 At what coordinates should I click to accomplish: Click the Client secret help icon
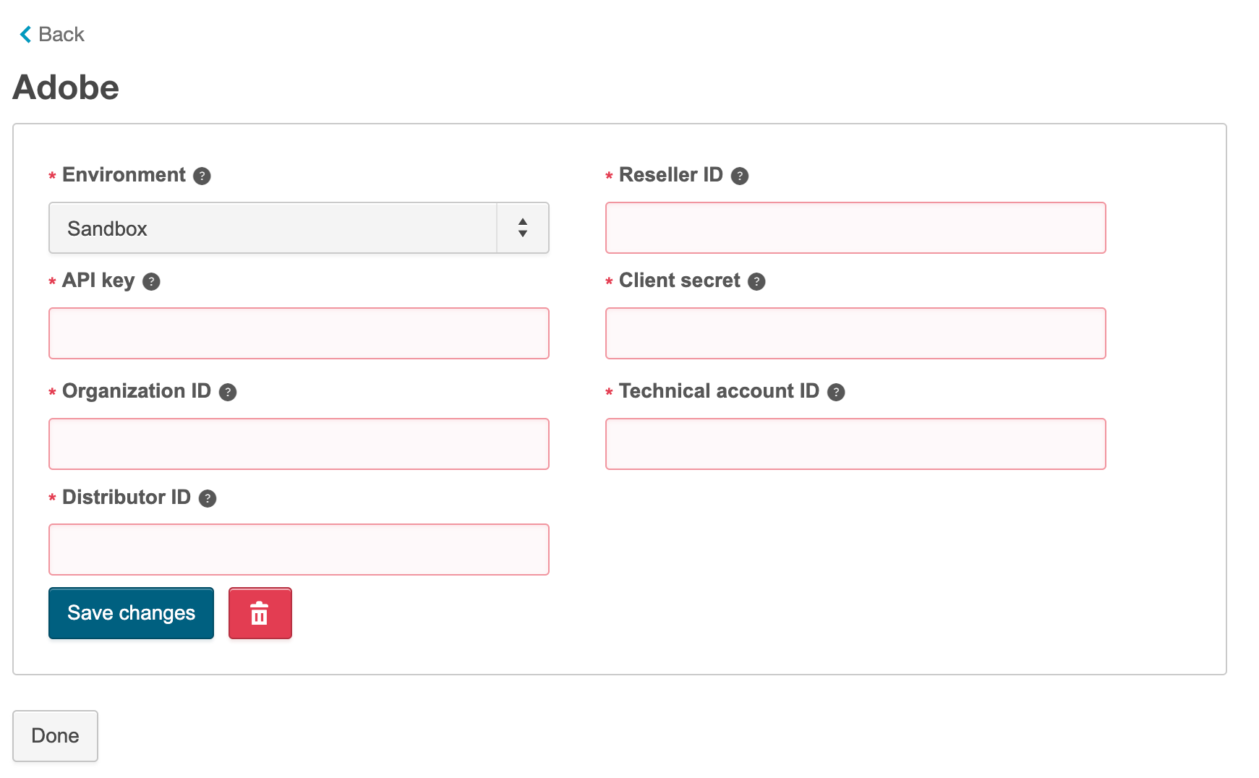click(756, 281)
